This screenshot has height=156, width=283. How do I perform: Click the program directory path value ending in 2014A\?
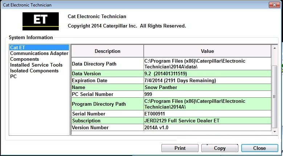point(208,104)
